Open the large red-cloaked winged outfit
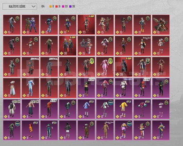This screenshot has height=146, width=183. 161,25
